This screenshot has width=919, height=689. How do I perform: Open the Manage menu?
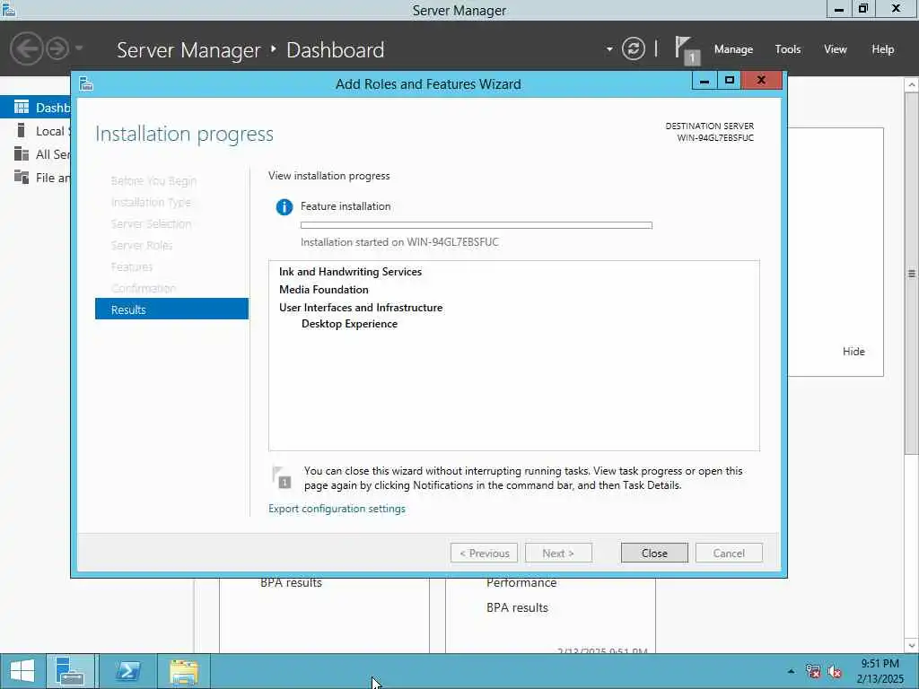click(x=733, y=49)
